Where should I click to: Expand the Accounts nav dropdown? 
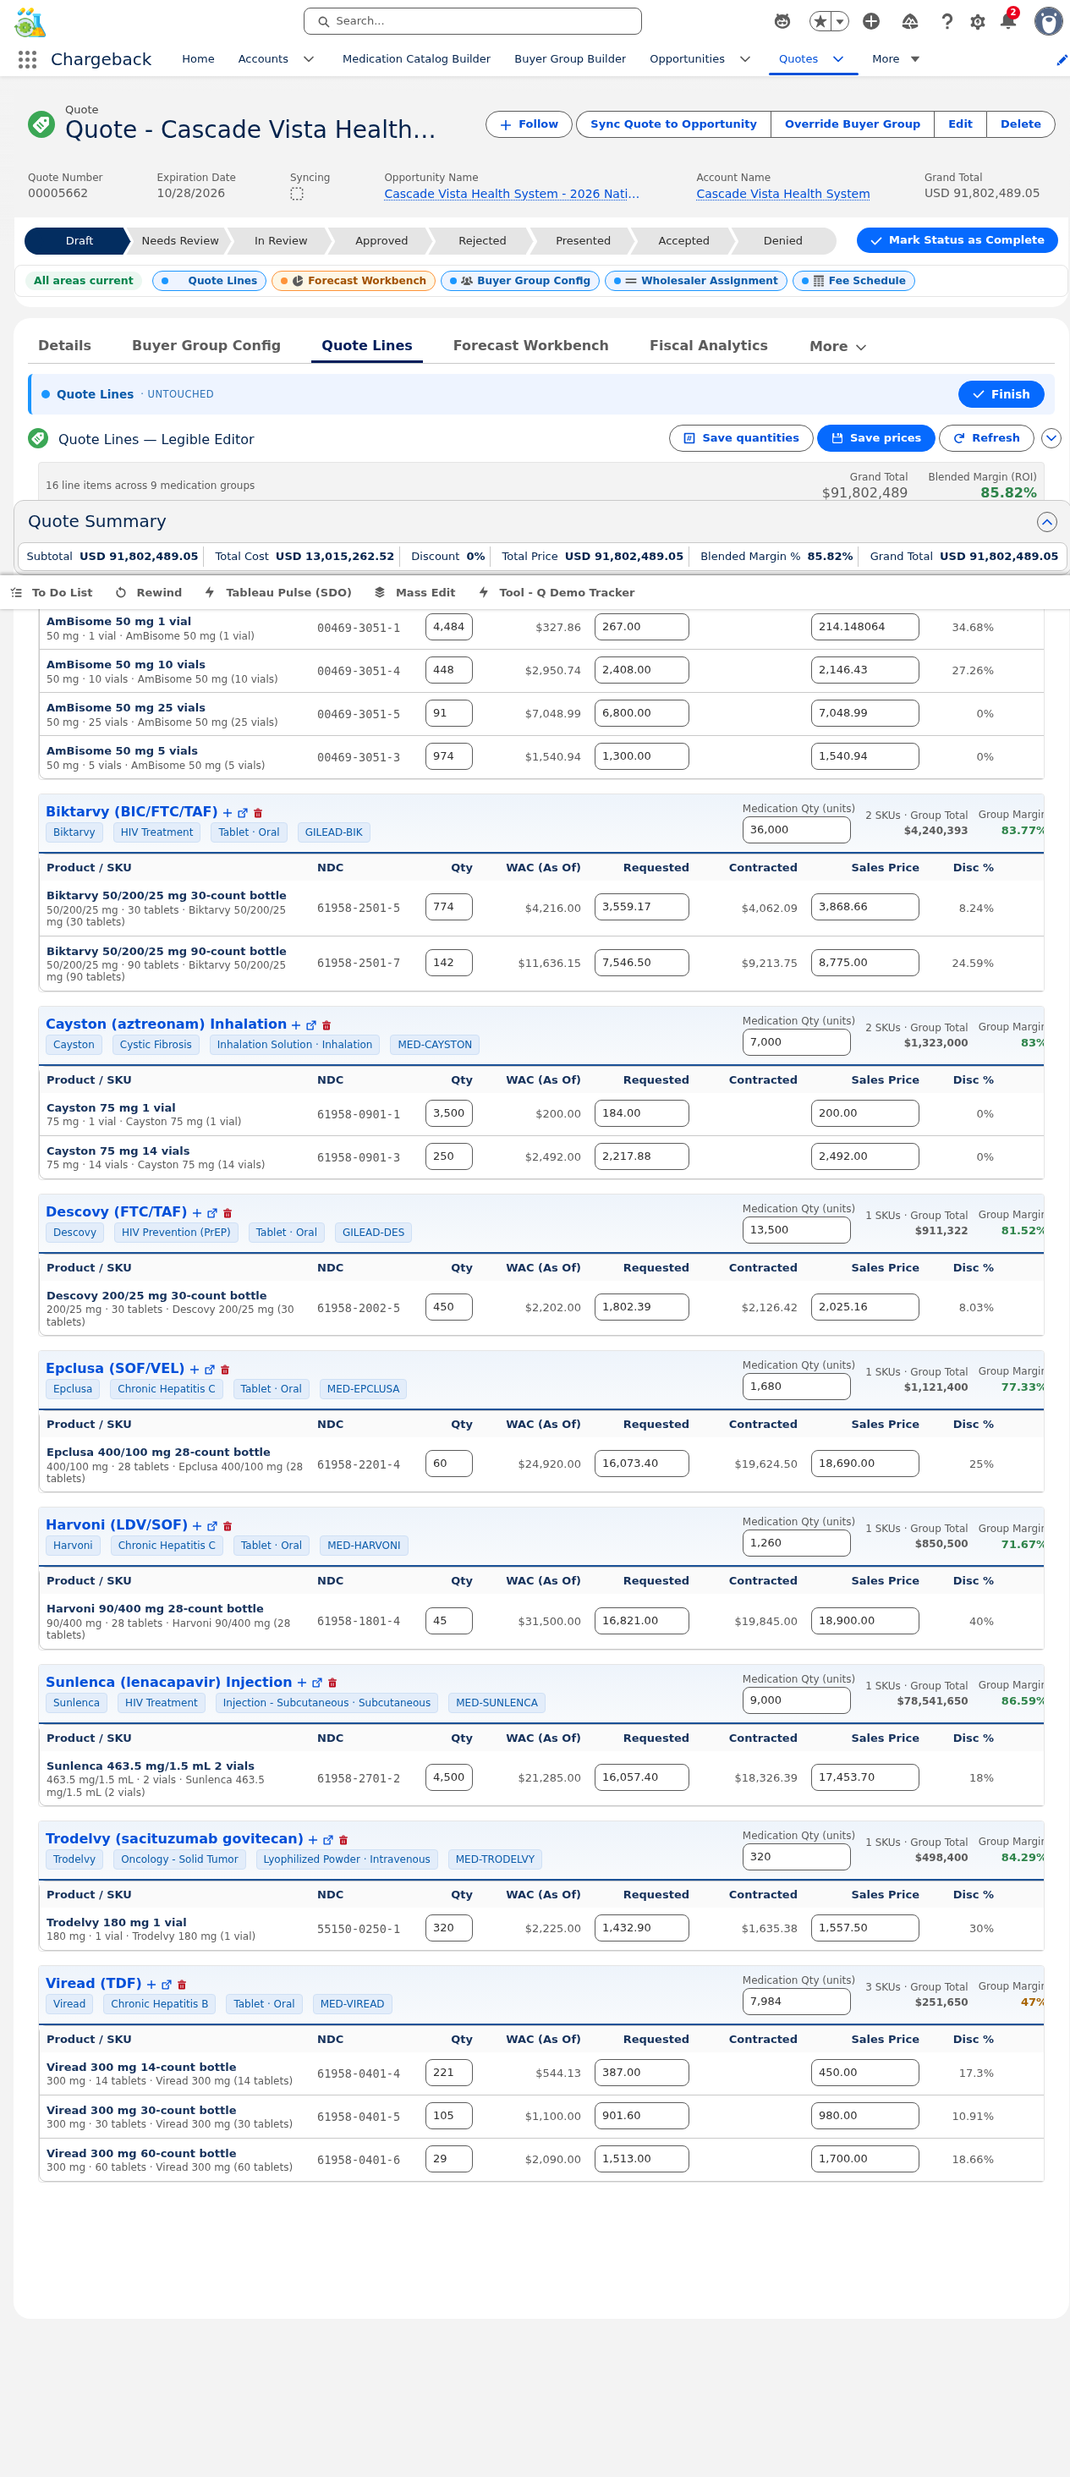click(309, 59)
